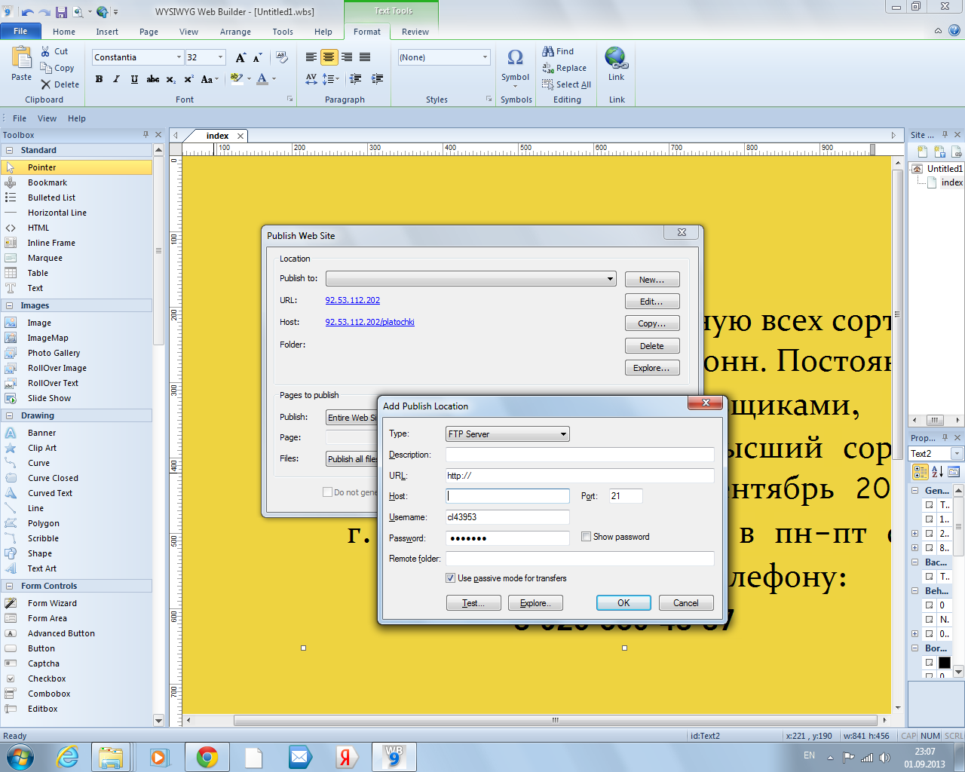The image size is (965, 772).
Task: Collapse the Images toolbox section
Action: pyautogui.click(x=10, y=305)
